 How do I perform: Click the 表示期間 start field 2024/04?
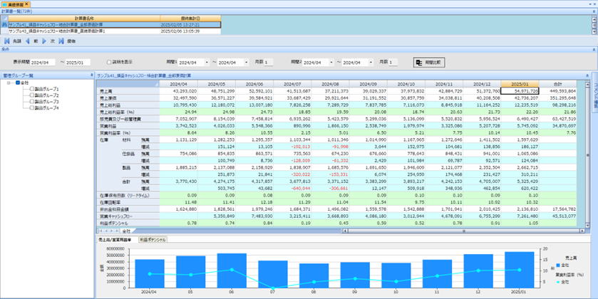coord(43,62)
